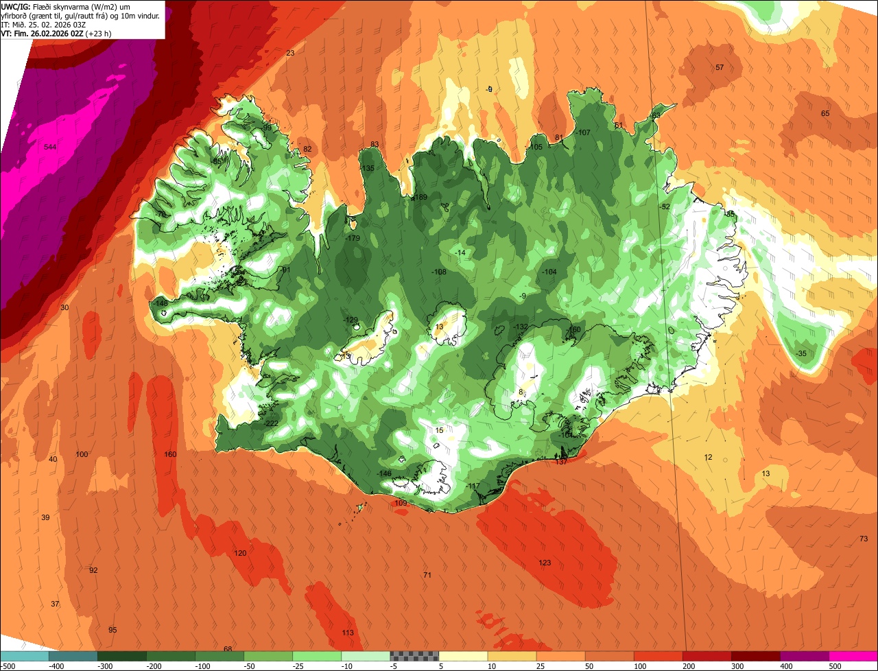
Task: Click the -108 value on the map
Action: tap(439, 272)
